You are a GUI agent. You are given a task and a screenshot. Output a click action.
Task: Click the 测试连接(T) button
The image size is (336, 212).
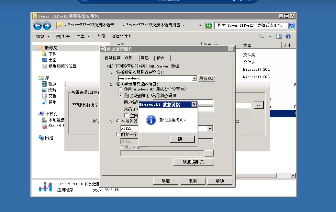click(193, 162)
